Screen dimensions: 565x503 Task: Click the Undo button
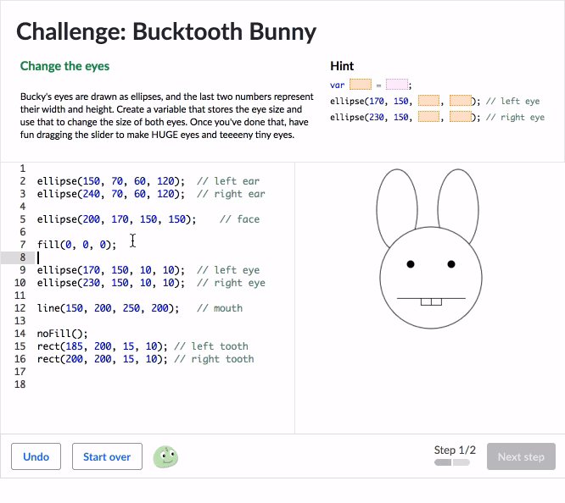(x=36, y=456)
